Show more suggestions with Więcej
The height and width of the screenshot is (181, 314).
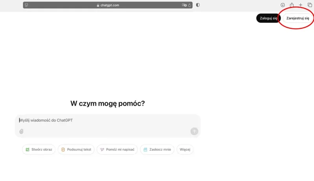pyautogui.click(x=185, y=150)
